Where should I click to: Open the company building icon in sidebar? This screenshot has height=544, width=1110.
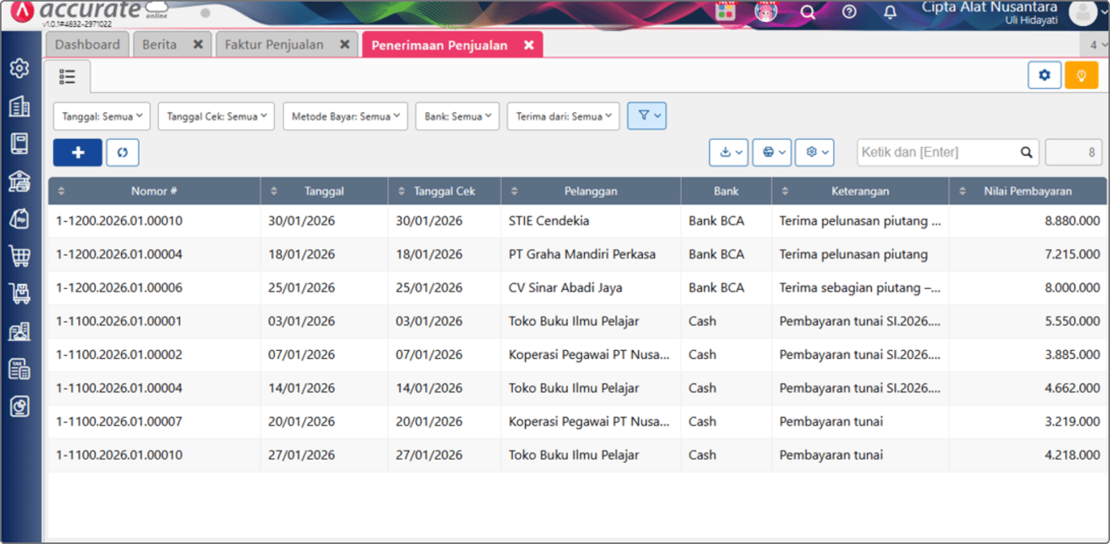20,106
